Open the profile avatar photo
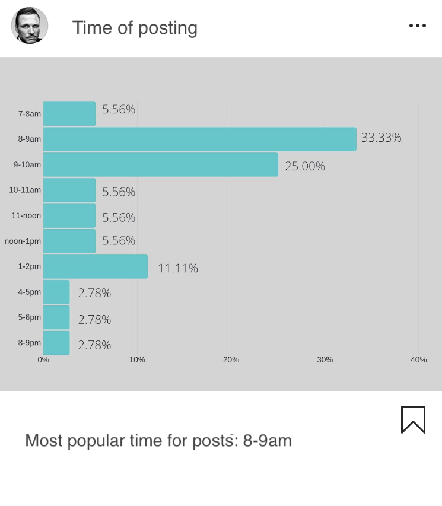 tap(30, 26)
